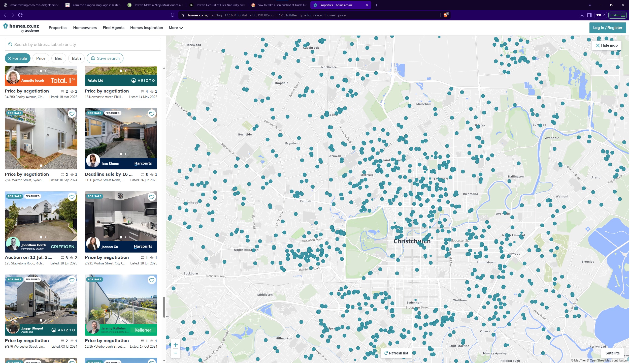
Task: Reload the page with refresh icon
Action: (x=20, y=15)
